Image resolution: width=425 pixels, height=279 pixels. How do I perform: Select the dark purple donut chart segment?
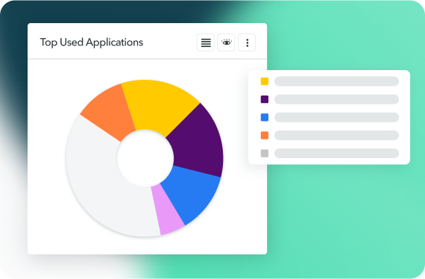[x=198, y=144]
